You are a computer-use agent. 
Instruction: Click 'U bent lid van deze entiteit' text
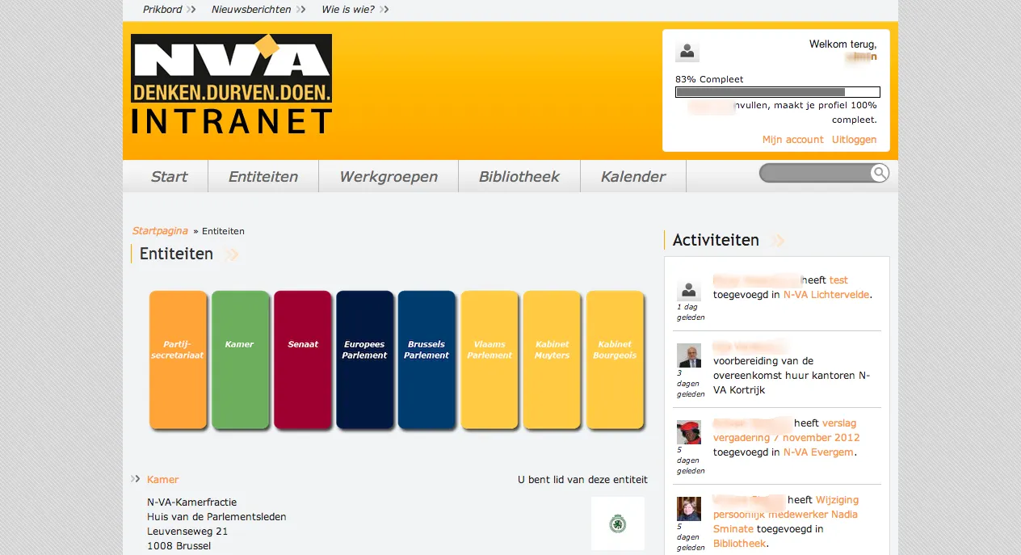pyautogui.click(x=582, y=479)
